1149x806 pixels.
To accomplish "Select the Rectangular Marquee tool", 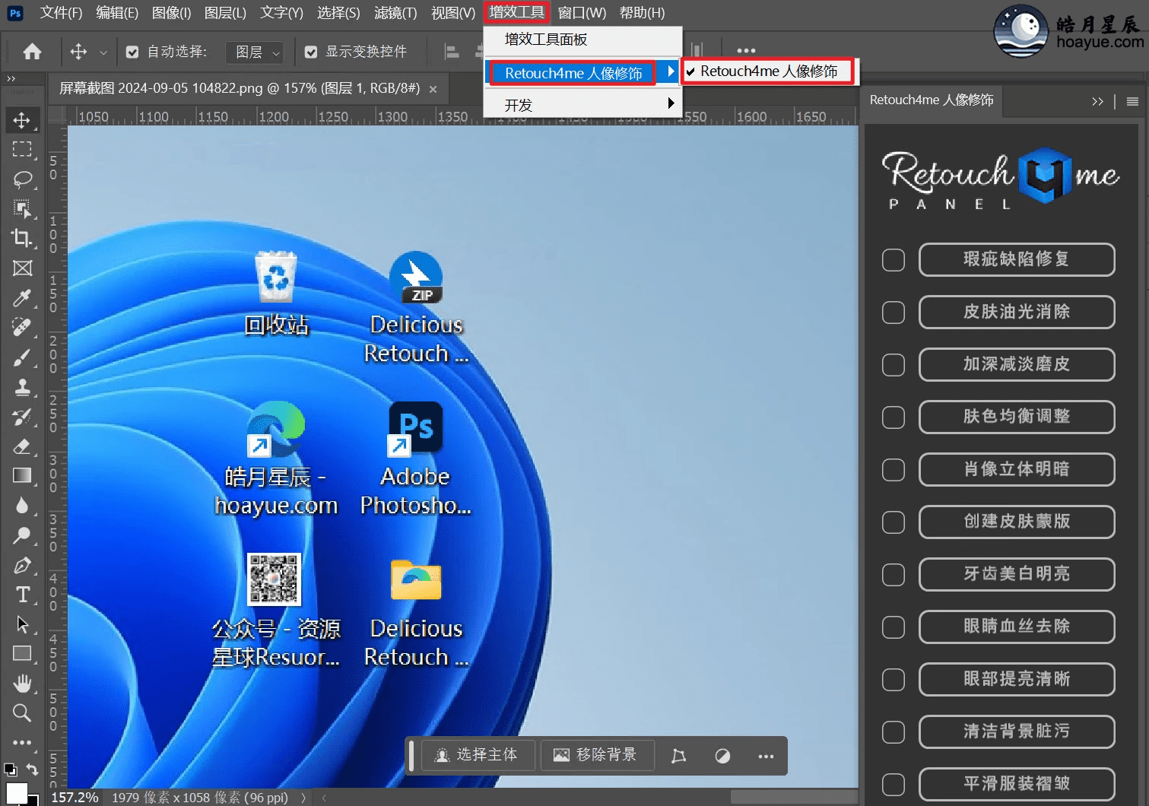I will click(x=22, y=150).
